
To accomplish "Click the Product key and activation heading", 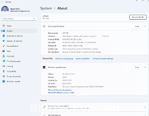I will click(x=58, y=106).
